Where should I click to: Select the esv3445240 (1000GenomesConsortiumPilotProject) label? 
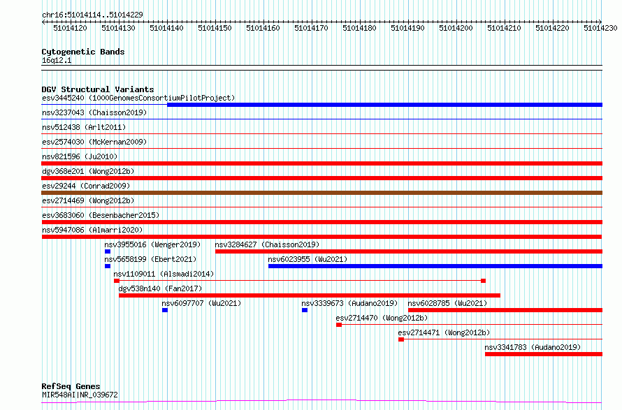[x=138, y=98]
